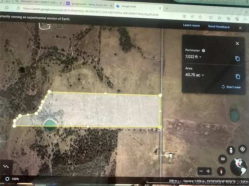Click the 7,022 ft perimeter value

(x=191, y=57)
